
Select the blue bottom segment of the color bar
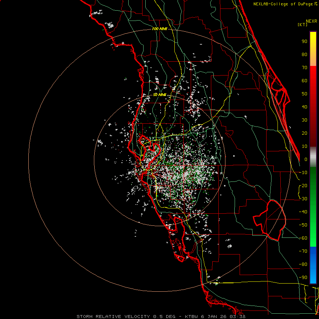click(313, 265)
